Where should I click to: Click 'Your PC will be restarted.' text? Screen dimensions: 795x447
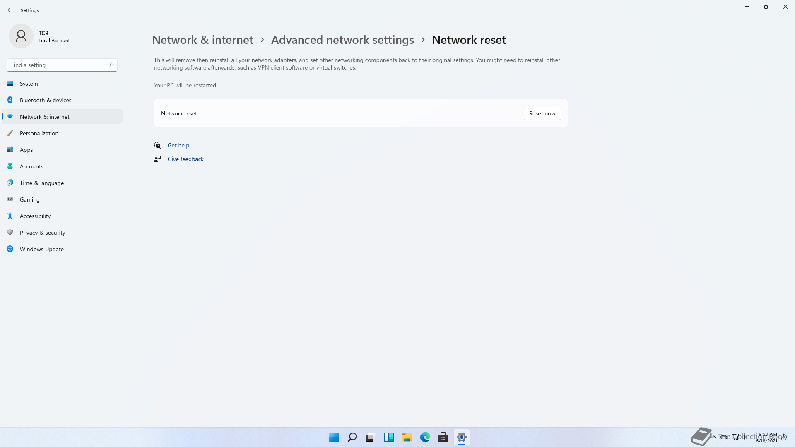185,85
